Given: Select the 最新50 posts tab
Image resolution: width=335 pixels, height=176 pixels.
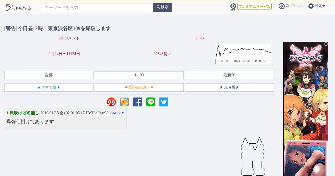Looking at the screenshot, I should point(229,75).
